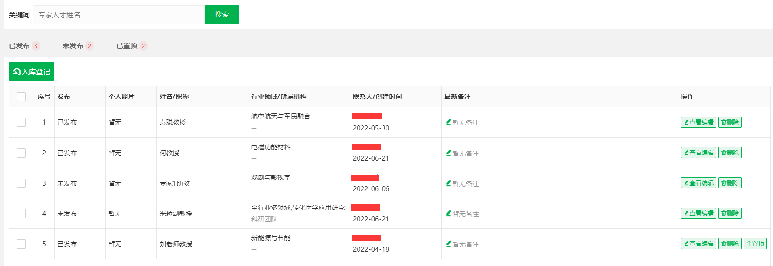Click 查看编辑 for 刘老师教授
This screenshot has height=266, width=773.
pyautogui.click(x=698, y=243)
